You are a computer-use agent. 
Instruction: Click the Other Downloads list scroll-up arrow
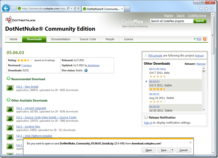click(204, 68)
